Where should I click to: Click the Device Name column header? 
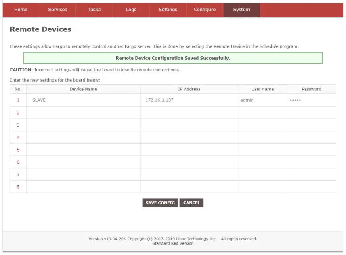[84, 89]
